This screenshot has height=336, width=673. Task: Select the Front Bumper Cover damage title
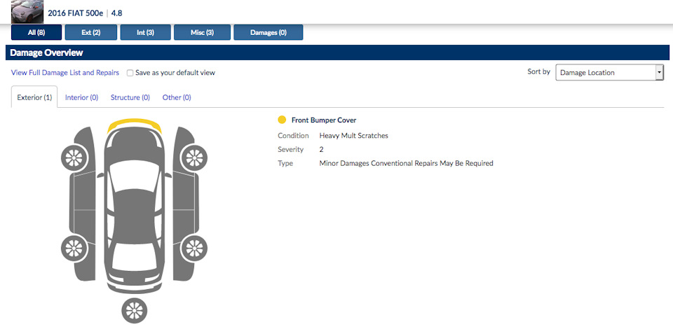coord(324,120)
